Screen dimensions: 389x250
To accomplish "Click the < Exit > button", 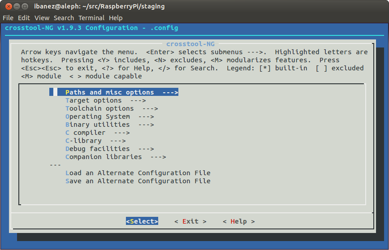I will coord(190,221).
